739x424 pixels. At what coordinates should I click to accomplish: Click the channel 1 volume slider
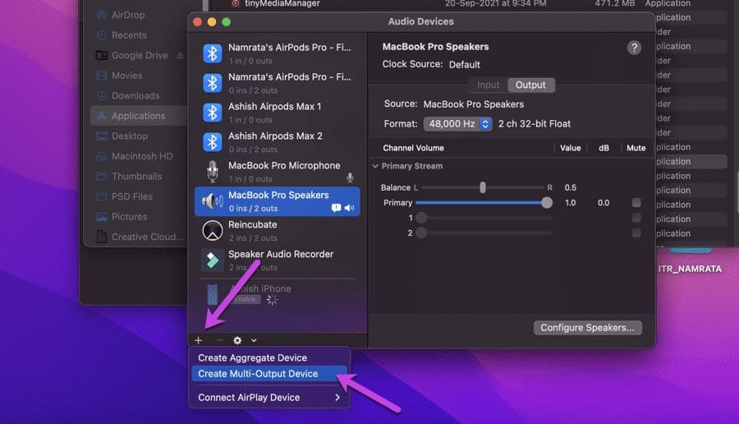pos(421,218)
